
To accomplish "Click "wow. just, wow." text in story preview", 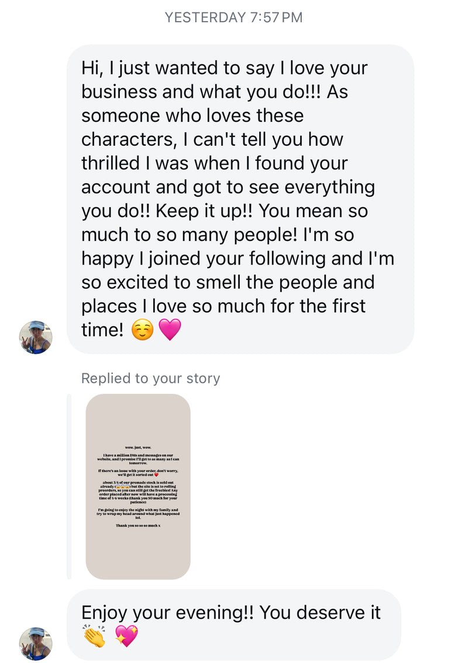I will [x=138, y=447].
